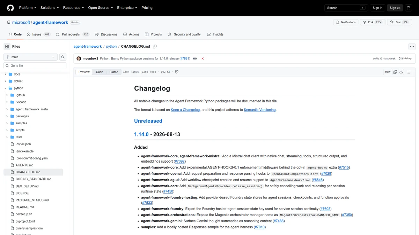This screenshot has height=235, width=419.
Task: Open the Keep a Changelog link
Action: [185, 110]
